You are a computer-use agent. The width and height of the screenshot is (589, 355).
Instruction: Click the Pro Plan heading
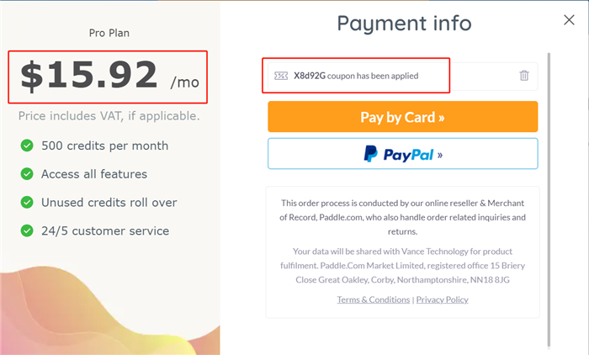click(x=109, y=33)
